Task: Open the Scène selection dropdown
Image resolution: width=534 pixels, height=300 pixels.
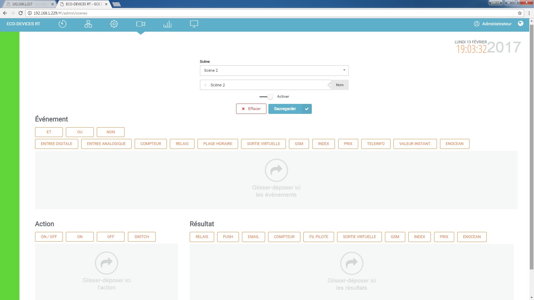Action: pos(274,70)
